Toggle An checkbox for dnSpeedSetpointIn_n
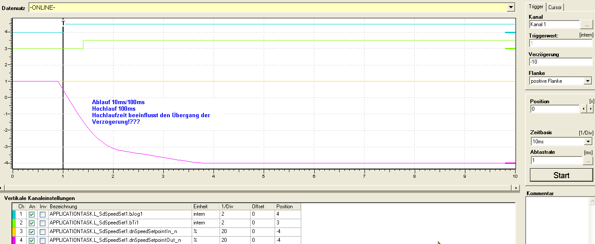Image resolution: width=595 pixels, height=244 pixels. coord(31,232)
